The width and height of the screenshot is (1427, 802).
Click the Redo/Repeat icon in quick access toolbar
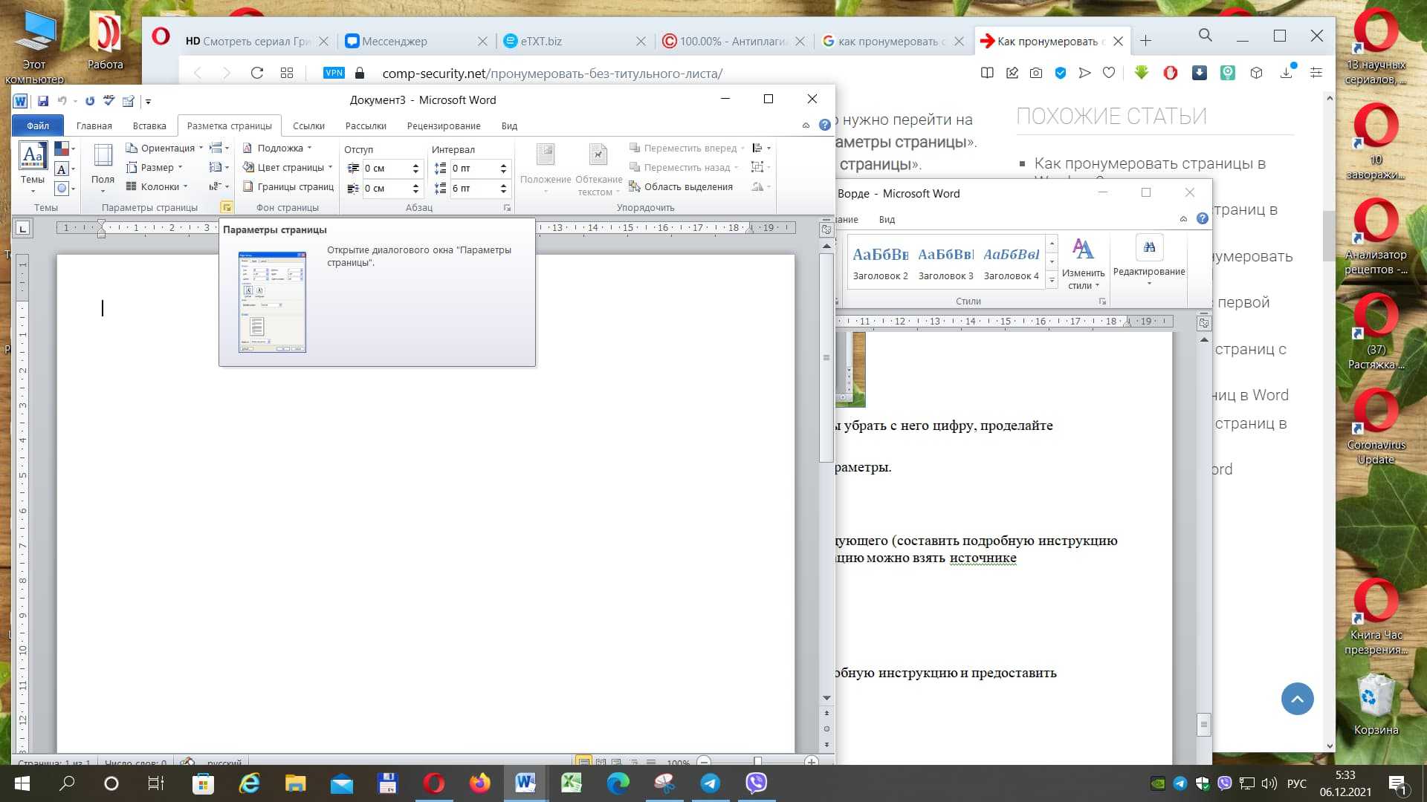(x=90, y=101)
